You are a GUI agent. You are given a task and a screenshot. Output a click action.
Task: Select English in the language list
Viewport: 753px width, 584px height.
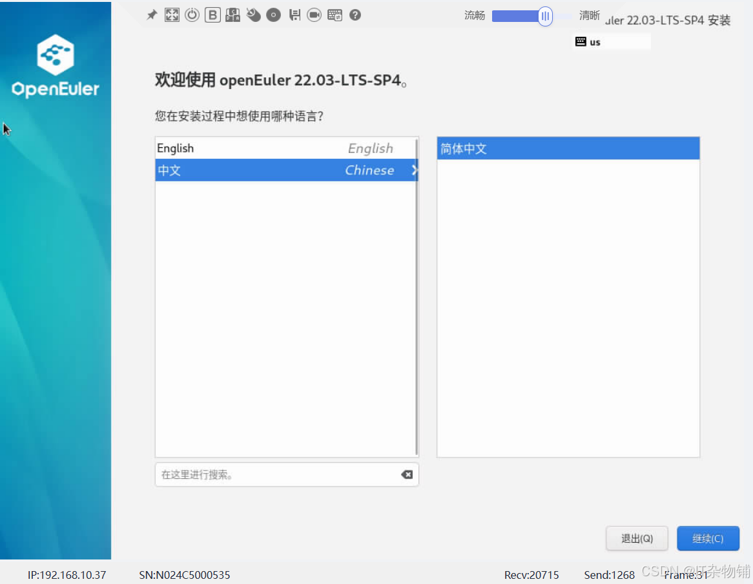tap(285, 148)
